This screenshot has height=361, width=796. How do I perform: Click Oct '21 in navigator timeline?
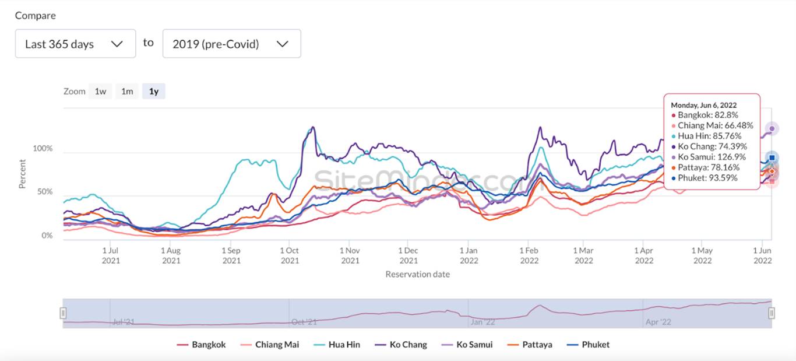point(304,321)
